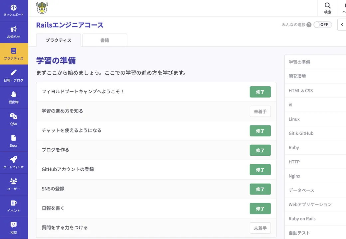Image resolution: width=346 pixels, height=239 pixels.
Task: Click 未着手 button for 学習の進め方を知る
Action: 260,111
